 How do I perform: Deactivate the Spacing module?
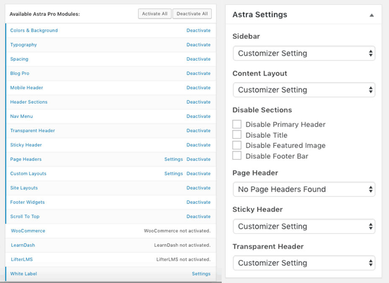coord(199,59)
